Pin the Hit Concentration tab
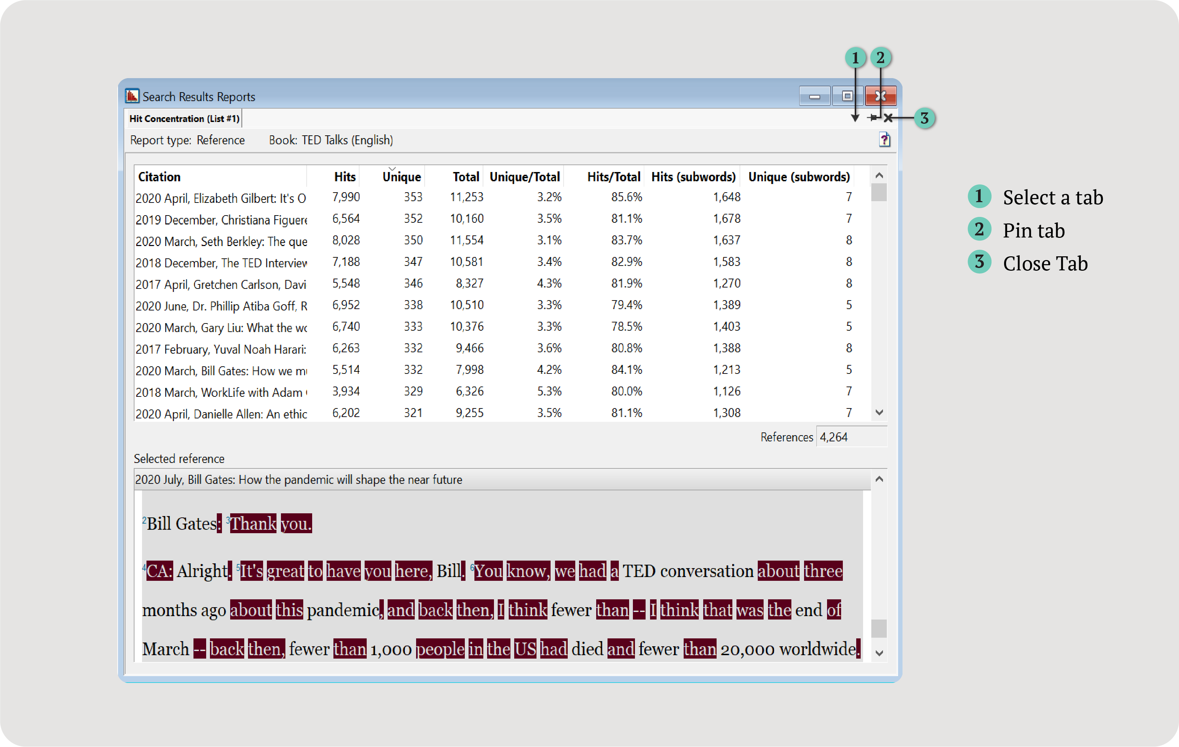Screen dimensions: 1179x747 (x=873, y=118)
